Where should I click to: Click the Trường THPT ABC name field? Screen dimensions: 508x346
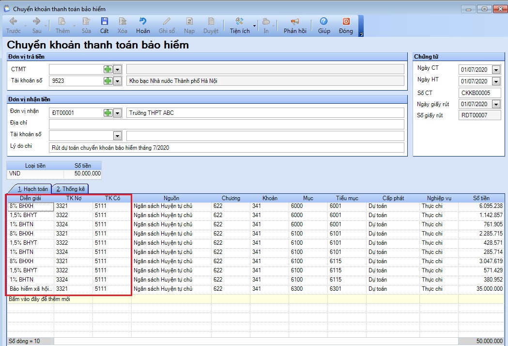[265, 113]
